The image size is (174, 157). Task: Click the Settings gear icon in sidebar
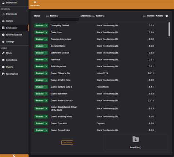pyautogui.click(x=3, y=42)
